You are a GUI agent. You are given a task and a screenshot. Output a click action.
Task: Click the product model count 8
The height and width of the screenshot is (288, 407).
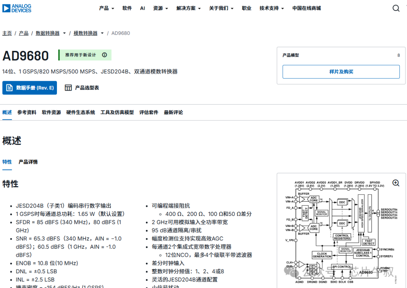pyautogui.click(x=398, y=55)
